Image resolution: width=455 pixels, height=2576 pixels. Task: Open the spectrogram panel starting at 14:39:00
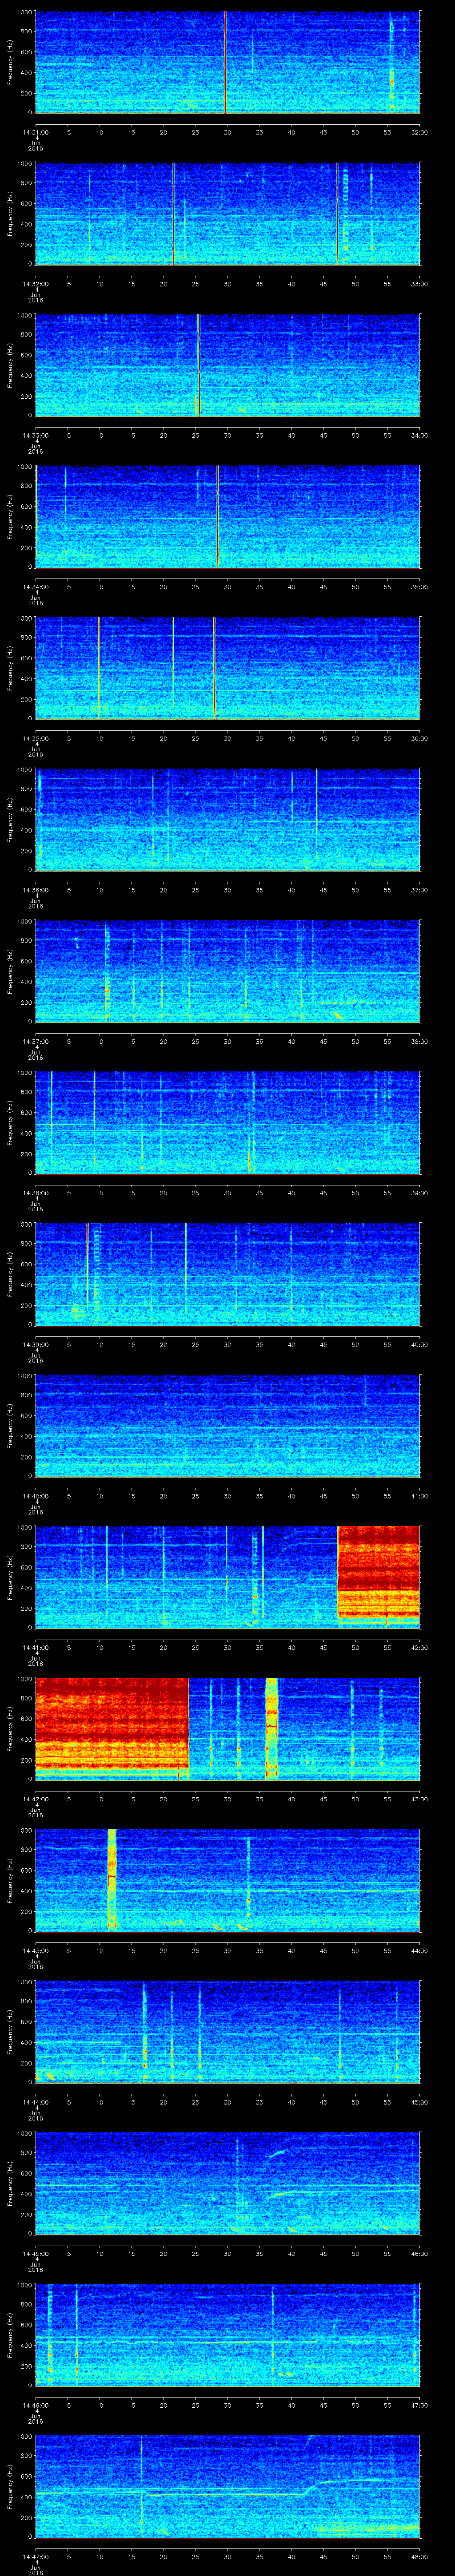click(x=228, y=1274)
